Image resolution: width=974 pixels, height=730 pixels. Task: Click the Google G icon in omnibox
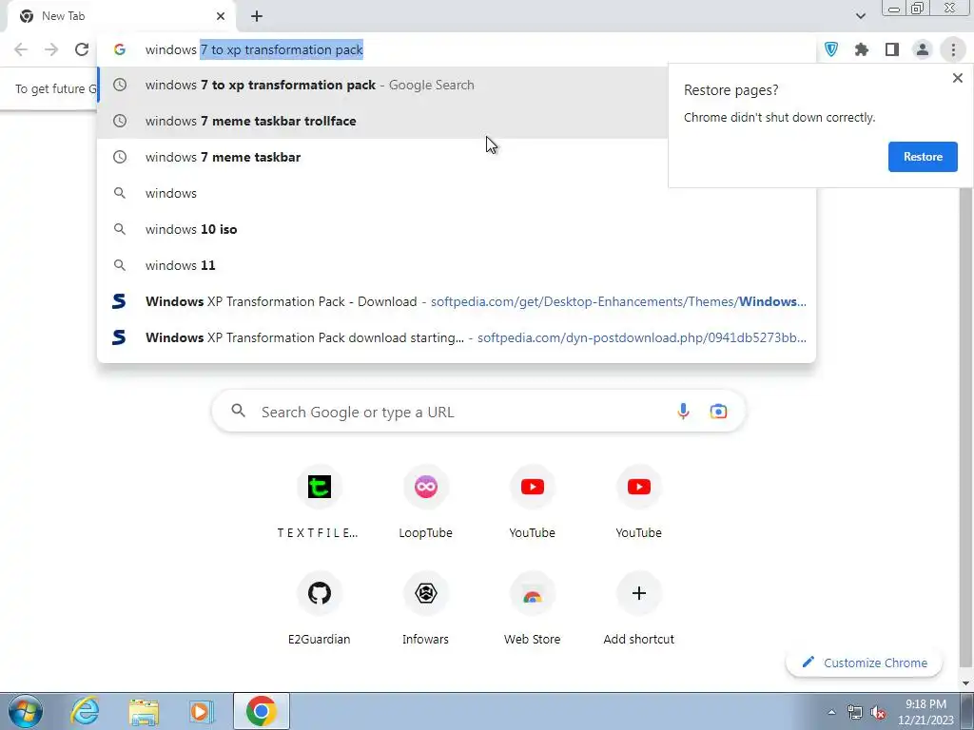(120, 49)
